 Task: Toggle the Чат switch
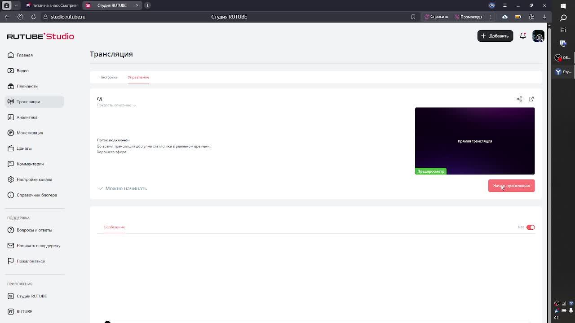(531, 227)
